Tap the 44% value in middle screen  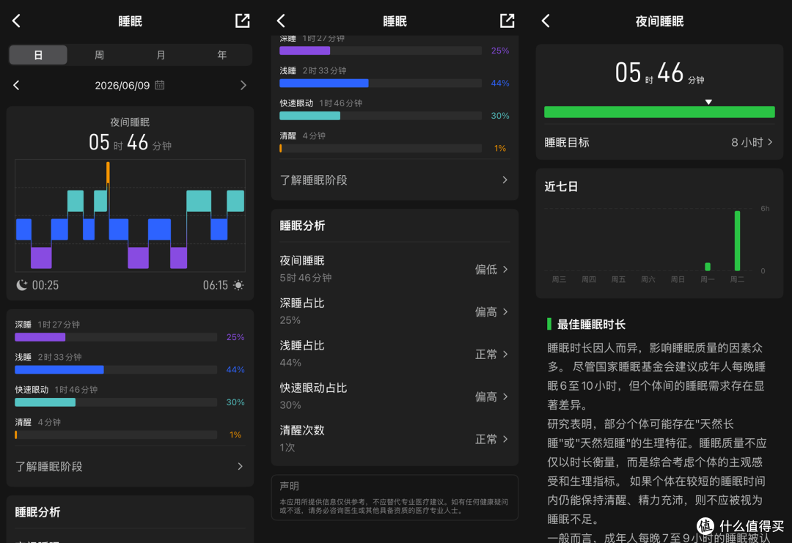coord(499,84)
